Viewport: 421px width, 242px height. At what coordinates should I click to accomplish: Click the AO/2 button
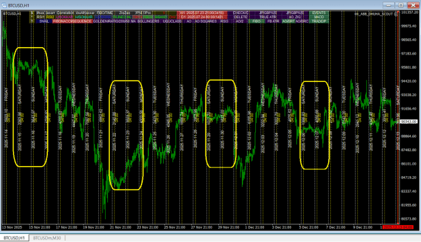240,21
